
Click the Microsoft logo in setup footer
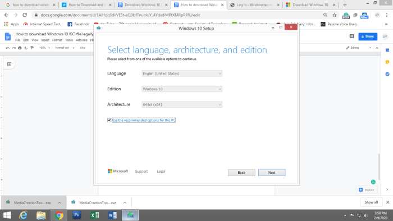tap(118, 171)
